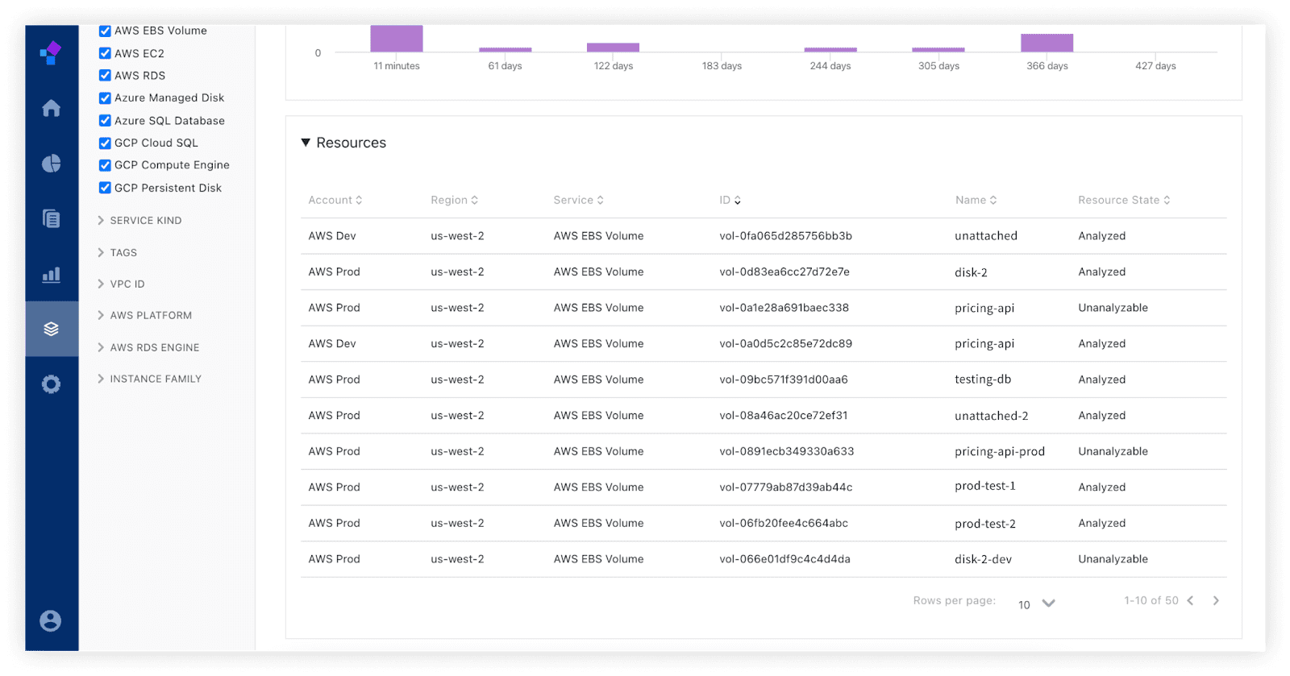Go to next page of resources
This screenshot has height=676, width=1290.
coord(1216,601)
